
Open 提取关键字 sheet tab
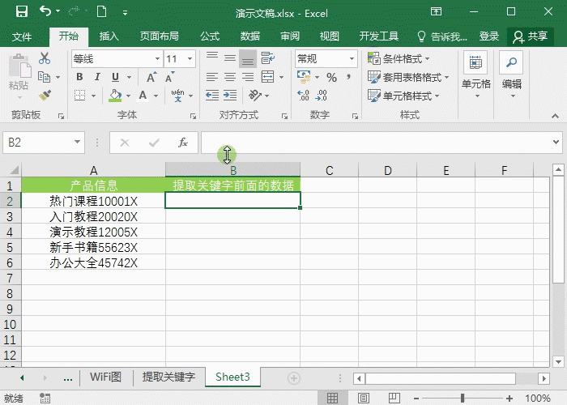click(168, 377)
